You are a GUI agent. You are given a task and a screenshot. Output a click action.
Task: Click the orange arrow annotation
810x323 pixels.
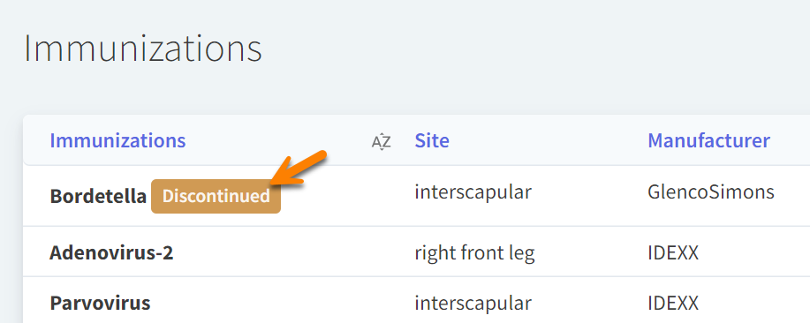(x=299, y=168)
